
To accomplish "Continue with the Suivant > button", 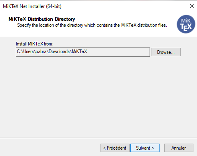I will click(x=145, y=148).
